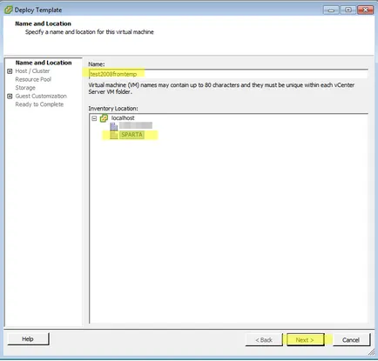The width and height of the screenshot is (378, 361).
Task: Go to the Ready to Complete step
Action: [39, 104]
